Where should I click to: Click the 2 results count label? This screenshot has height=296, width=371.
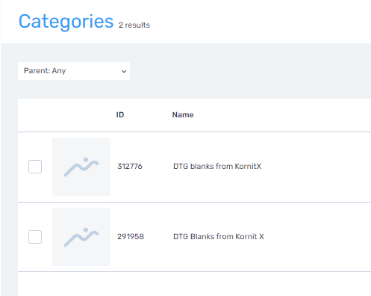134,25
